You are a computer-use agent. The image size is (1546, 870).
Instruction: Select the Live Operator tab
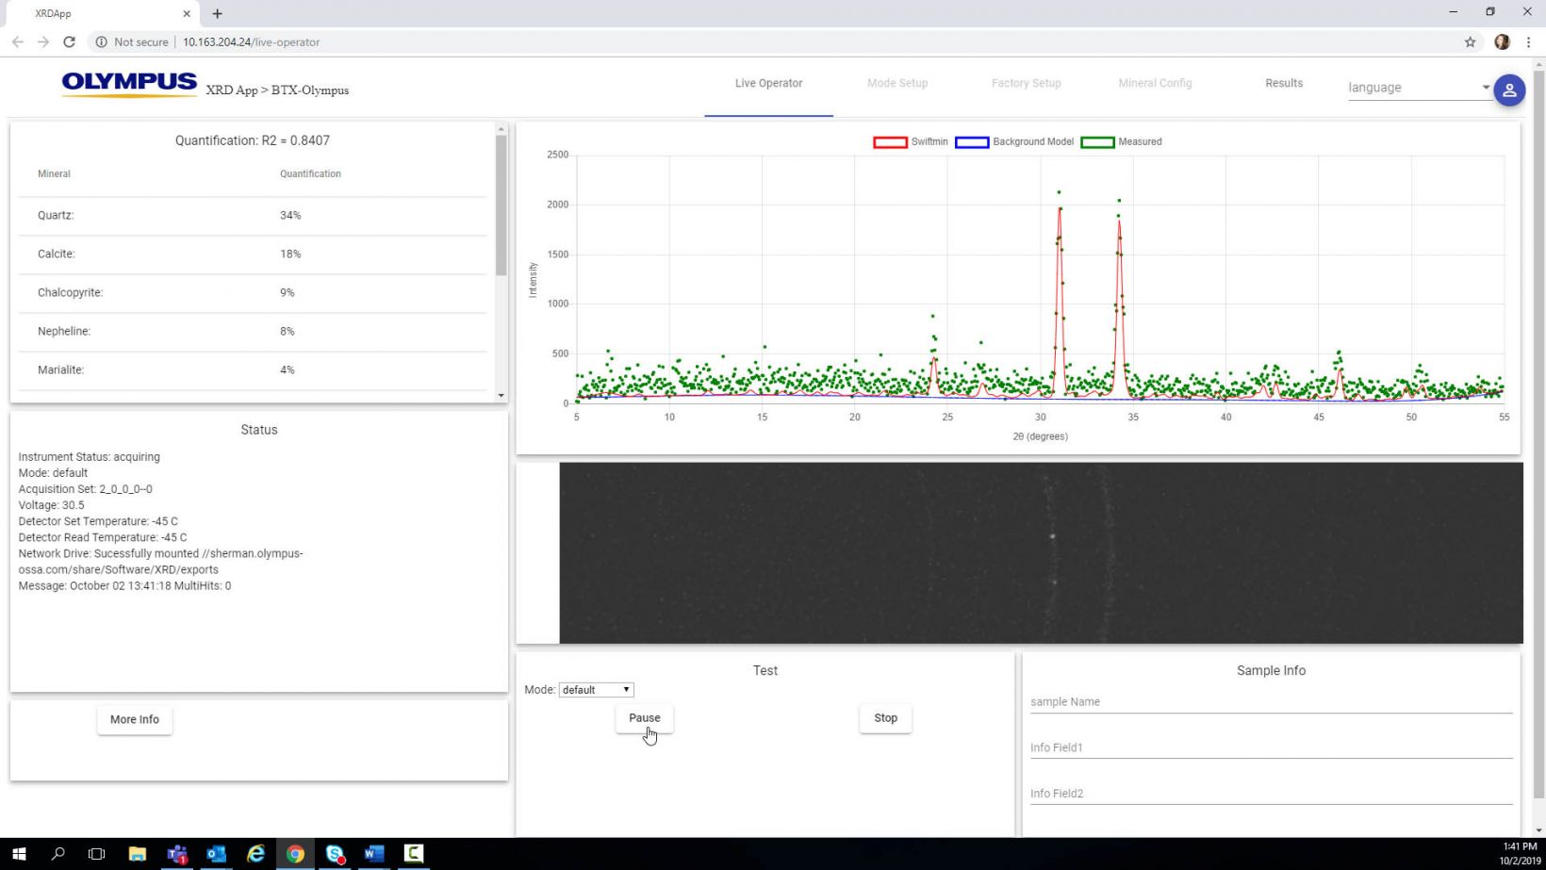tap(768, 83)
